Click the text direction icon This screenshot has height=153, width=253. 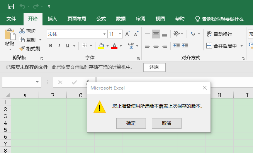pos(193,34)
